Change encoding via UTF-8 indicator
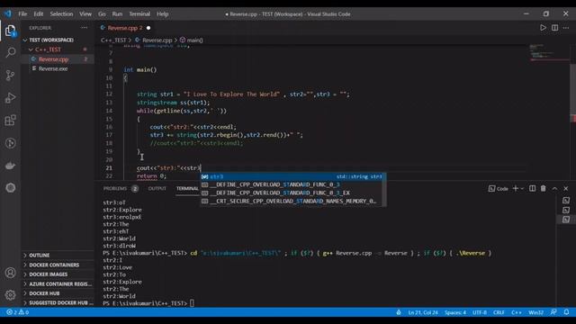 click(x=480, y=312)
